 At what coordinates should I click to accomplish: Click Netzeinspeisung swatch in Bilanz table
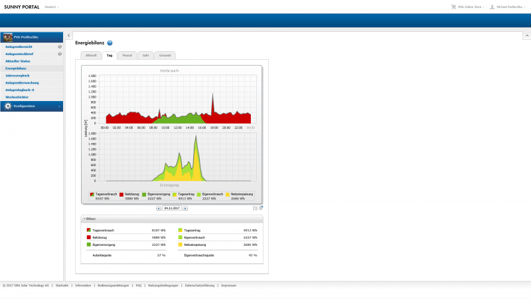coord(180,245)
